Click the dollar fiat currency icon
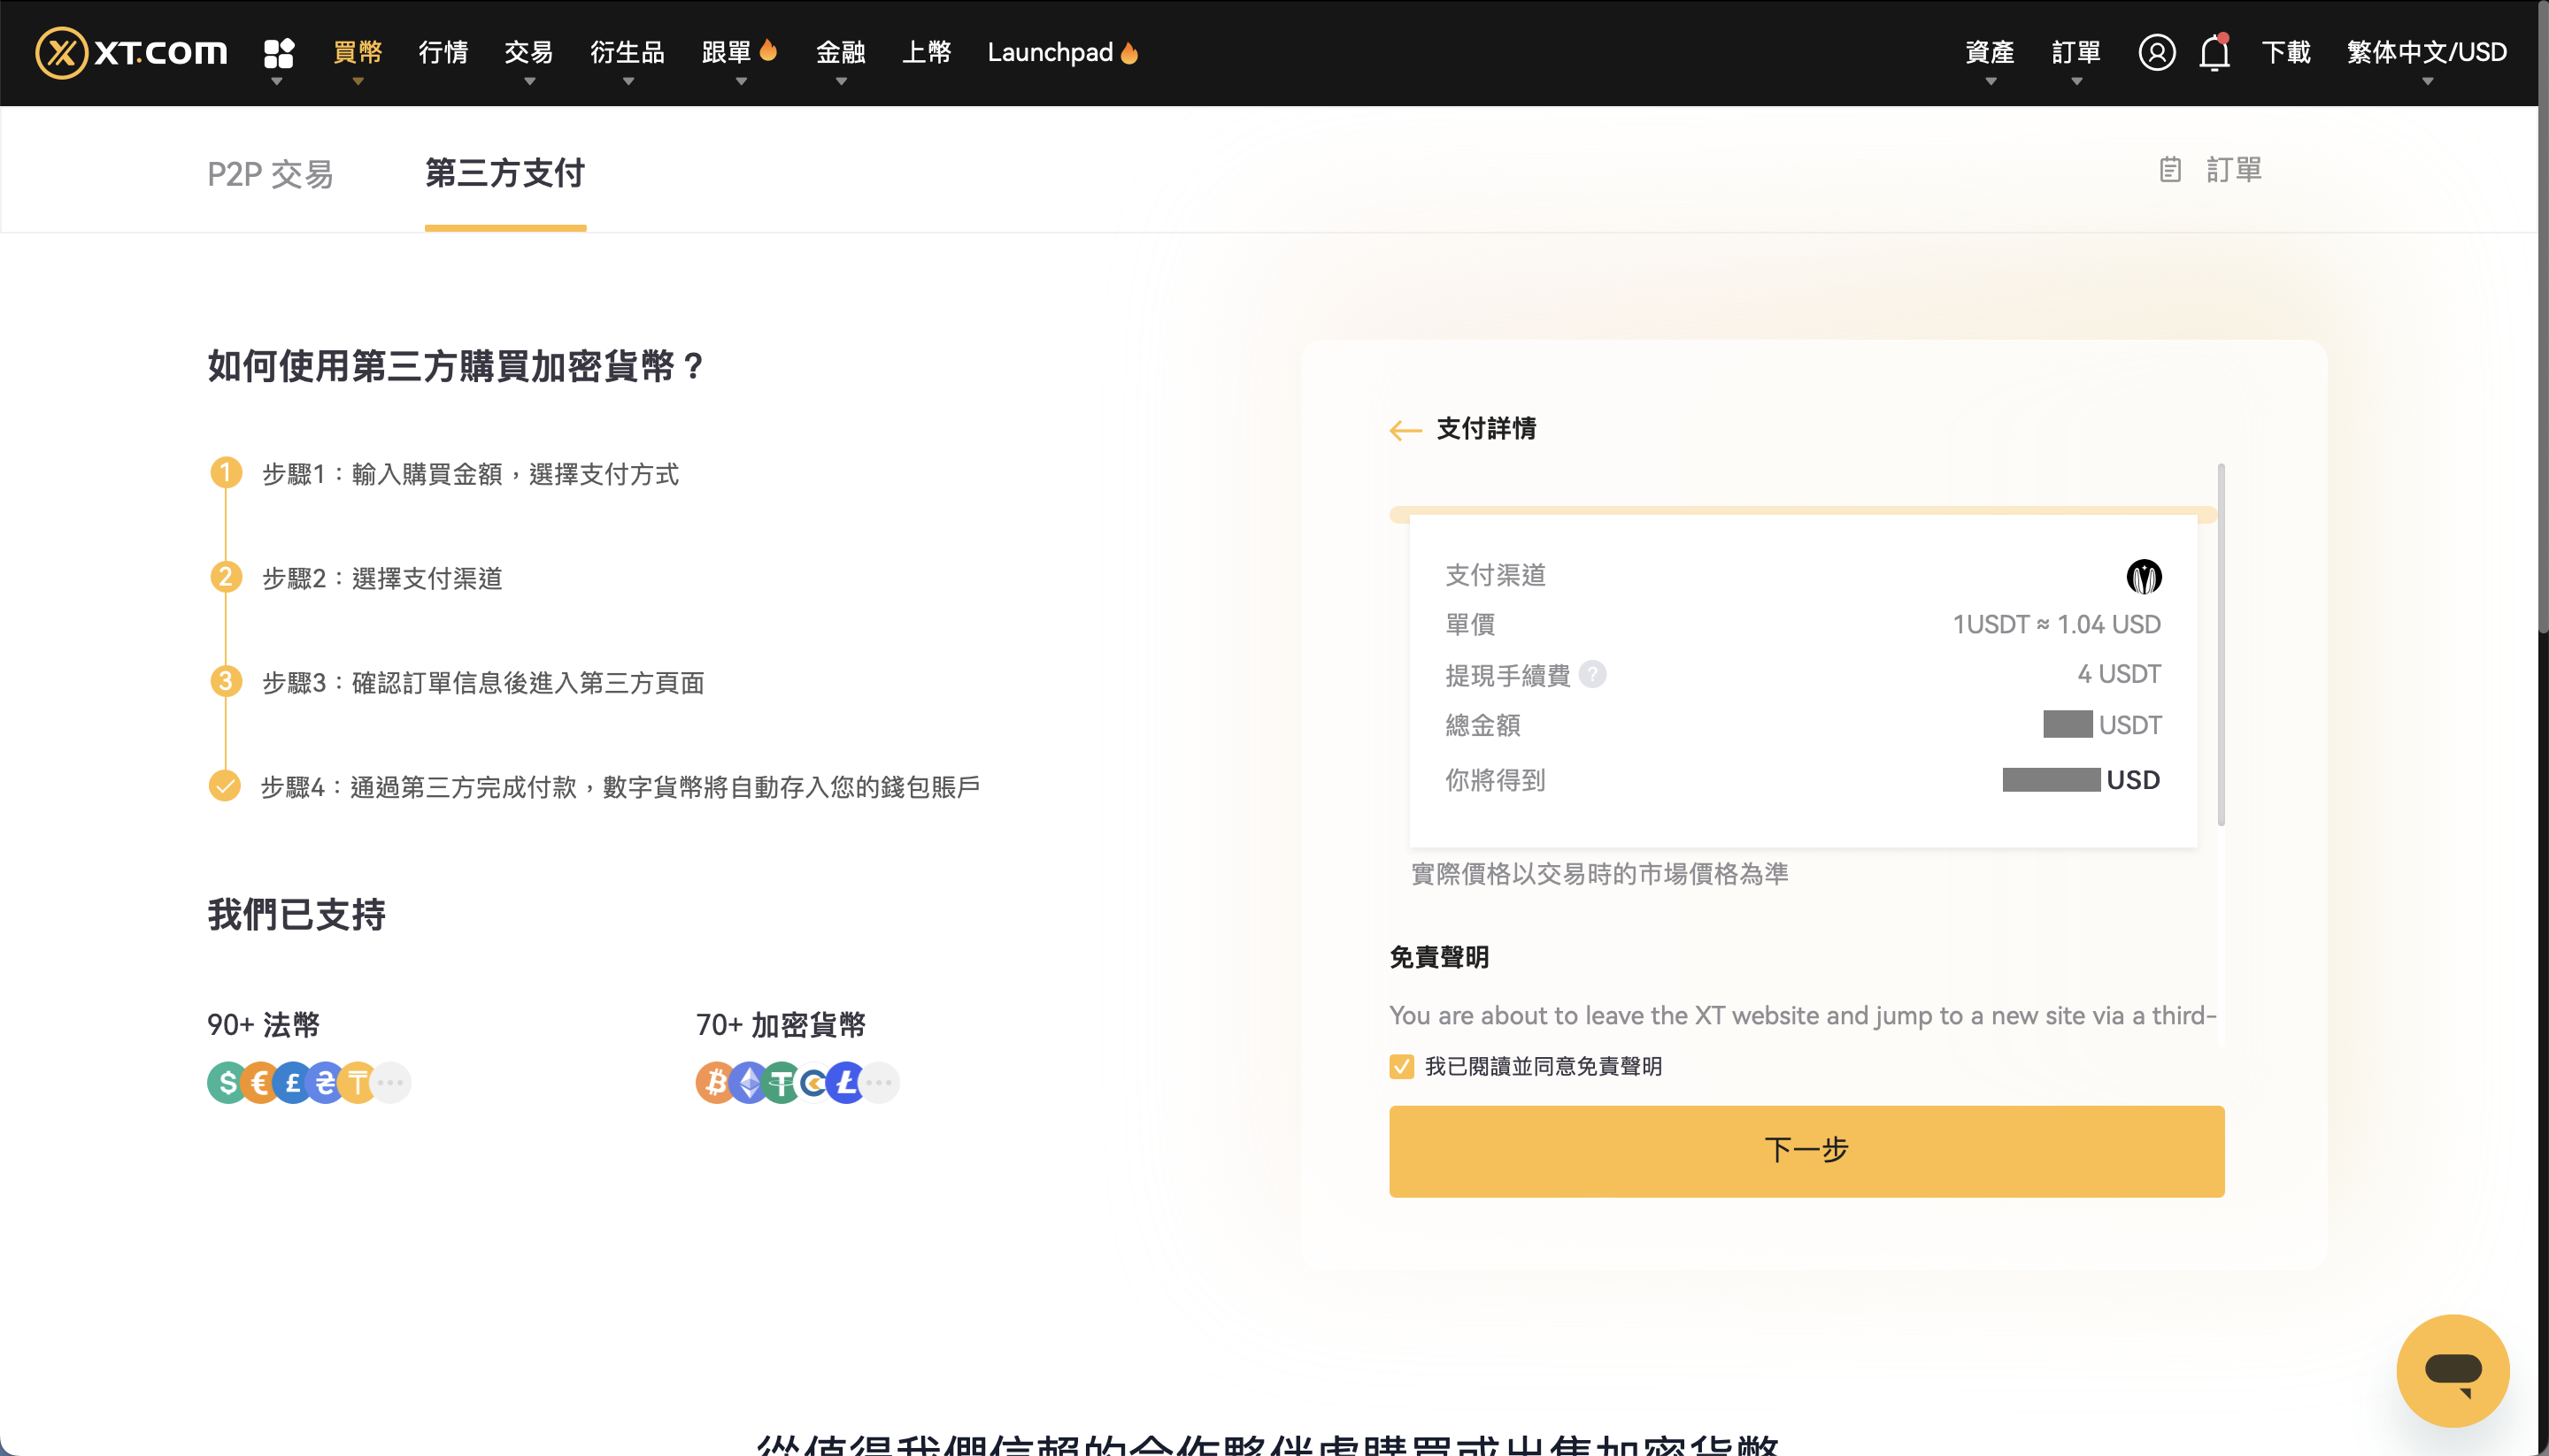2549x1456 pixels. coord(227,1082)
